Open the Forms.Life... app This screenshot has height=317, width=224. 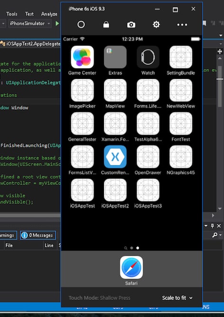tap(148, 90)
